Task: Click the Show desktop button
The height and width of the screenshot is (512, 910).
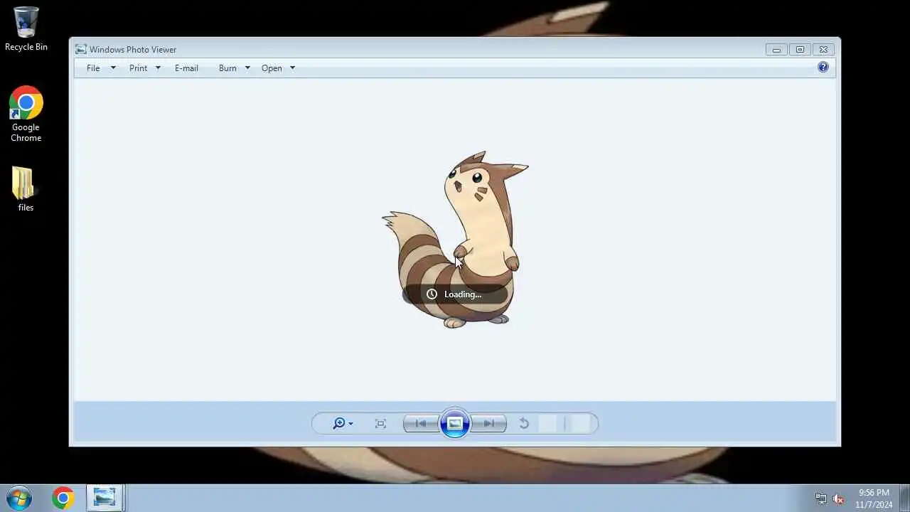Action: (904, 498)
